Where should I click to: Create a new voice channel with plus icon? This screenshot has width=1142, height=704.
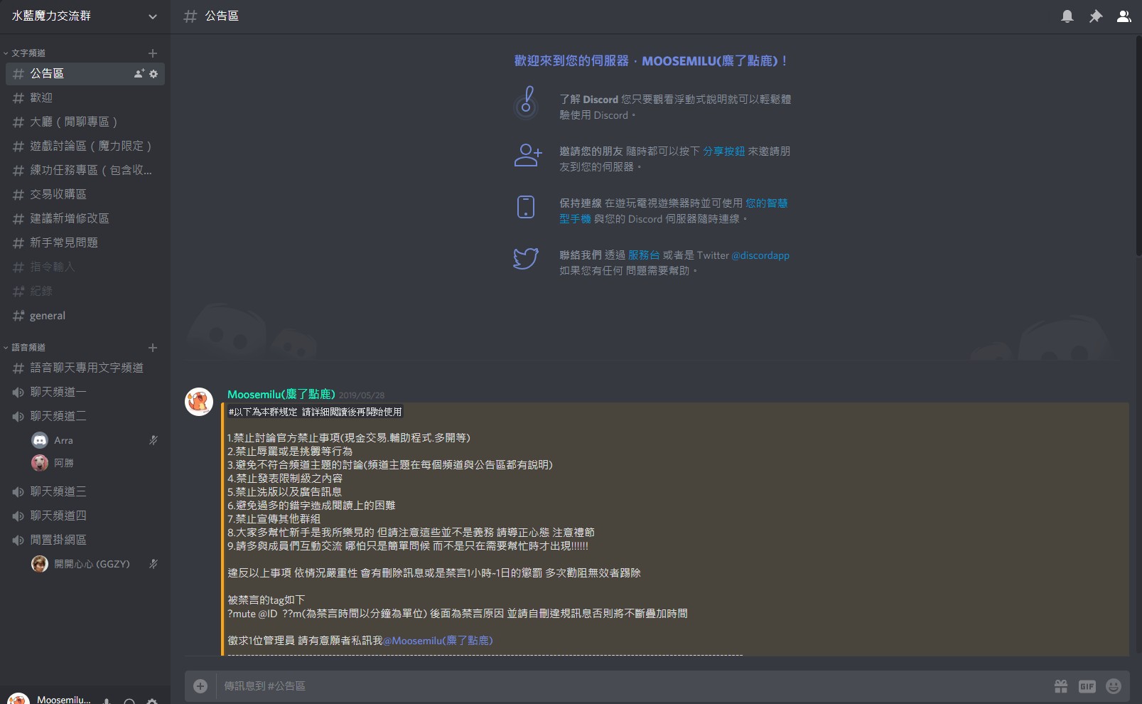153,348
